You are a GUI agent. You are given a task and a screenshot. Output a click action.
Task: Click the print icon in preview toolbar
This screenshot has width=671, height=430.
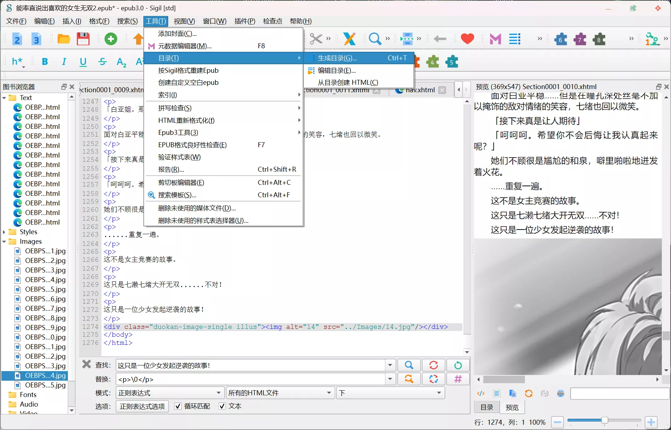point(561,393)
